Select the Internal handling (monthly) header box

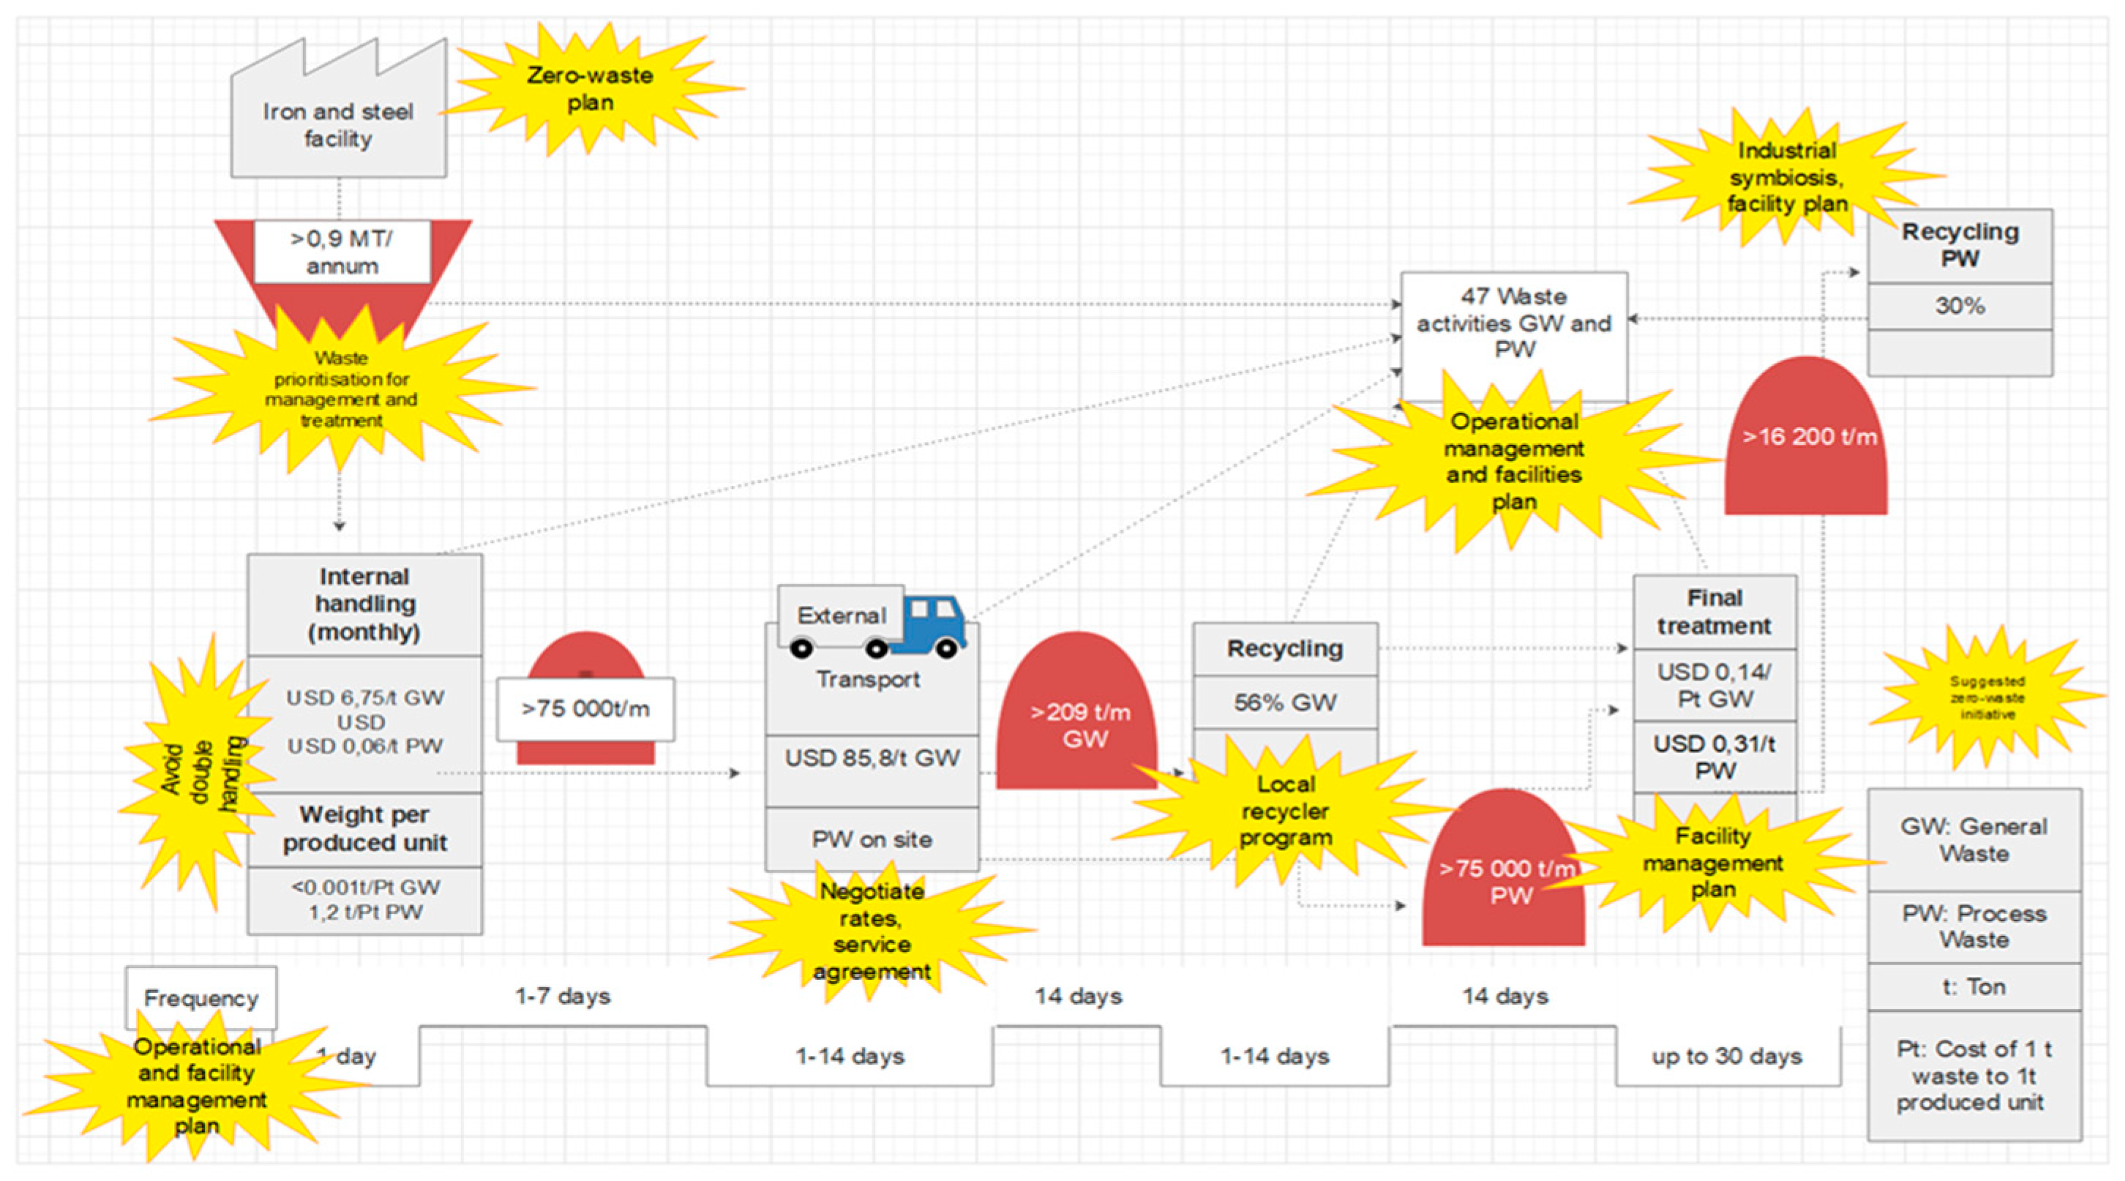coord(364,604)
